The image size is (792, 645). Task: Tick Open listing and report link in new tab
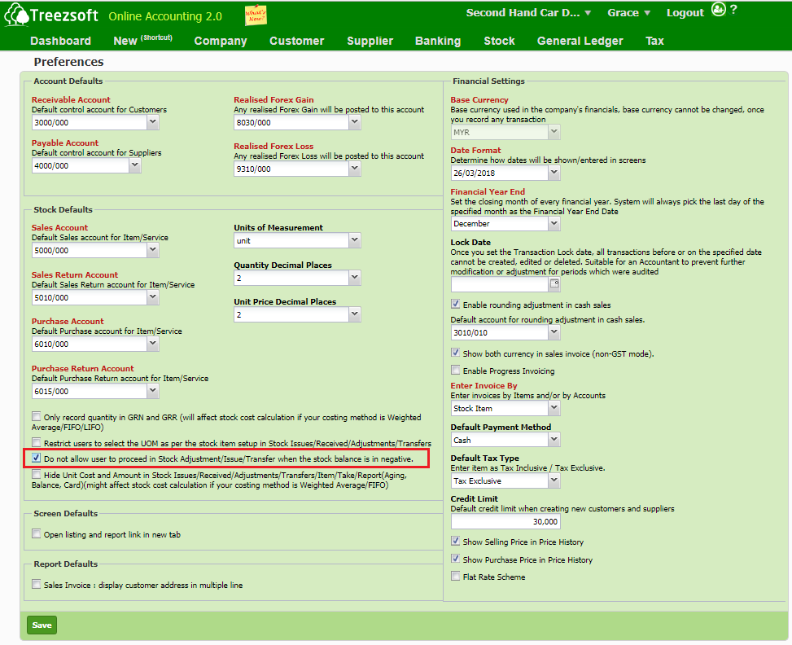pyautogui.click(x=37, y=534)
